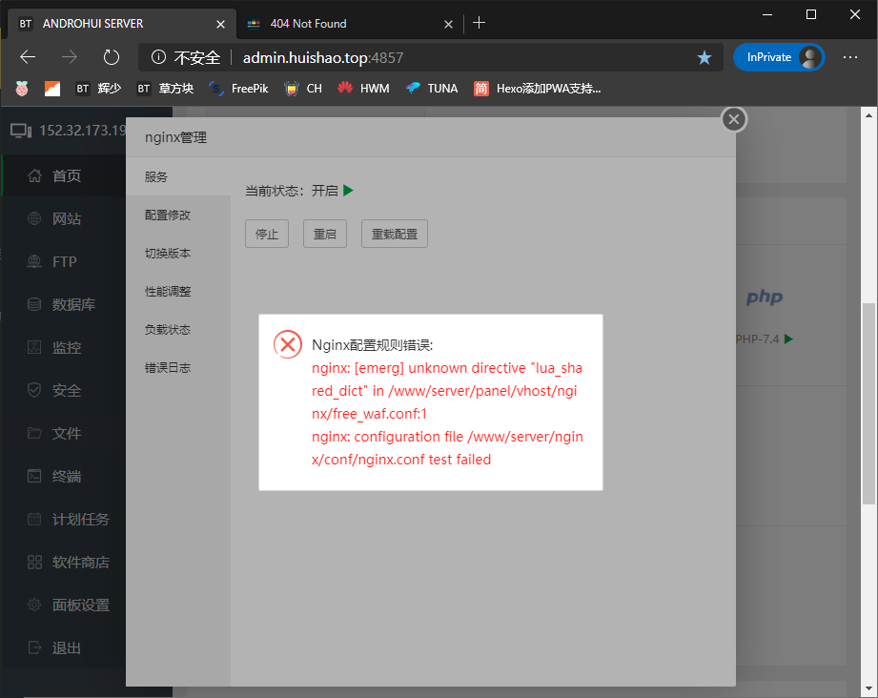Open the 性能调整 tab
The width and height of the screenshot is (878, 698).
pyautogui.click(x=178, y=291)
